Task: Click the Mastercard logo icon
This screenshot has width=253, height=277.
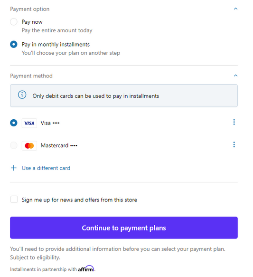Action: coord(29,145)
